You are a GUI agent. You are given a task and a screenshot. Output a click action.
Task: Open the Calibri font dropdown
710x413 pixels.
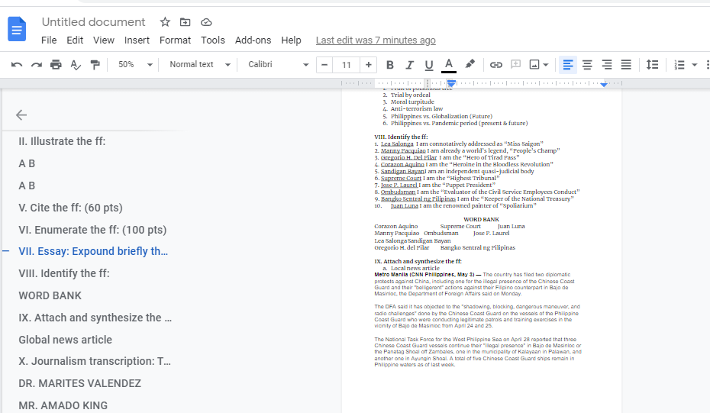(x=278, y=65)
